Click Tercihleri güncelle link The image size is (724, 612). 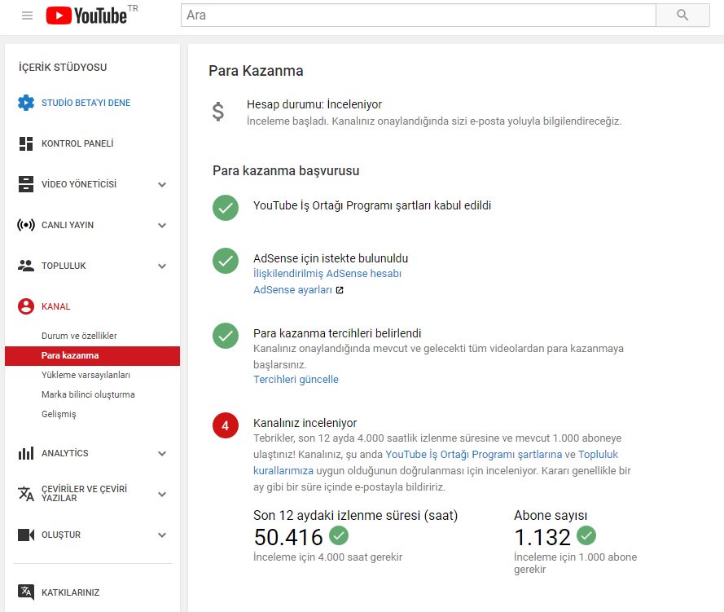click(x=296, y=379)
